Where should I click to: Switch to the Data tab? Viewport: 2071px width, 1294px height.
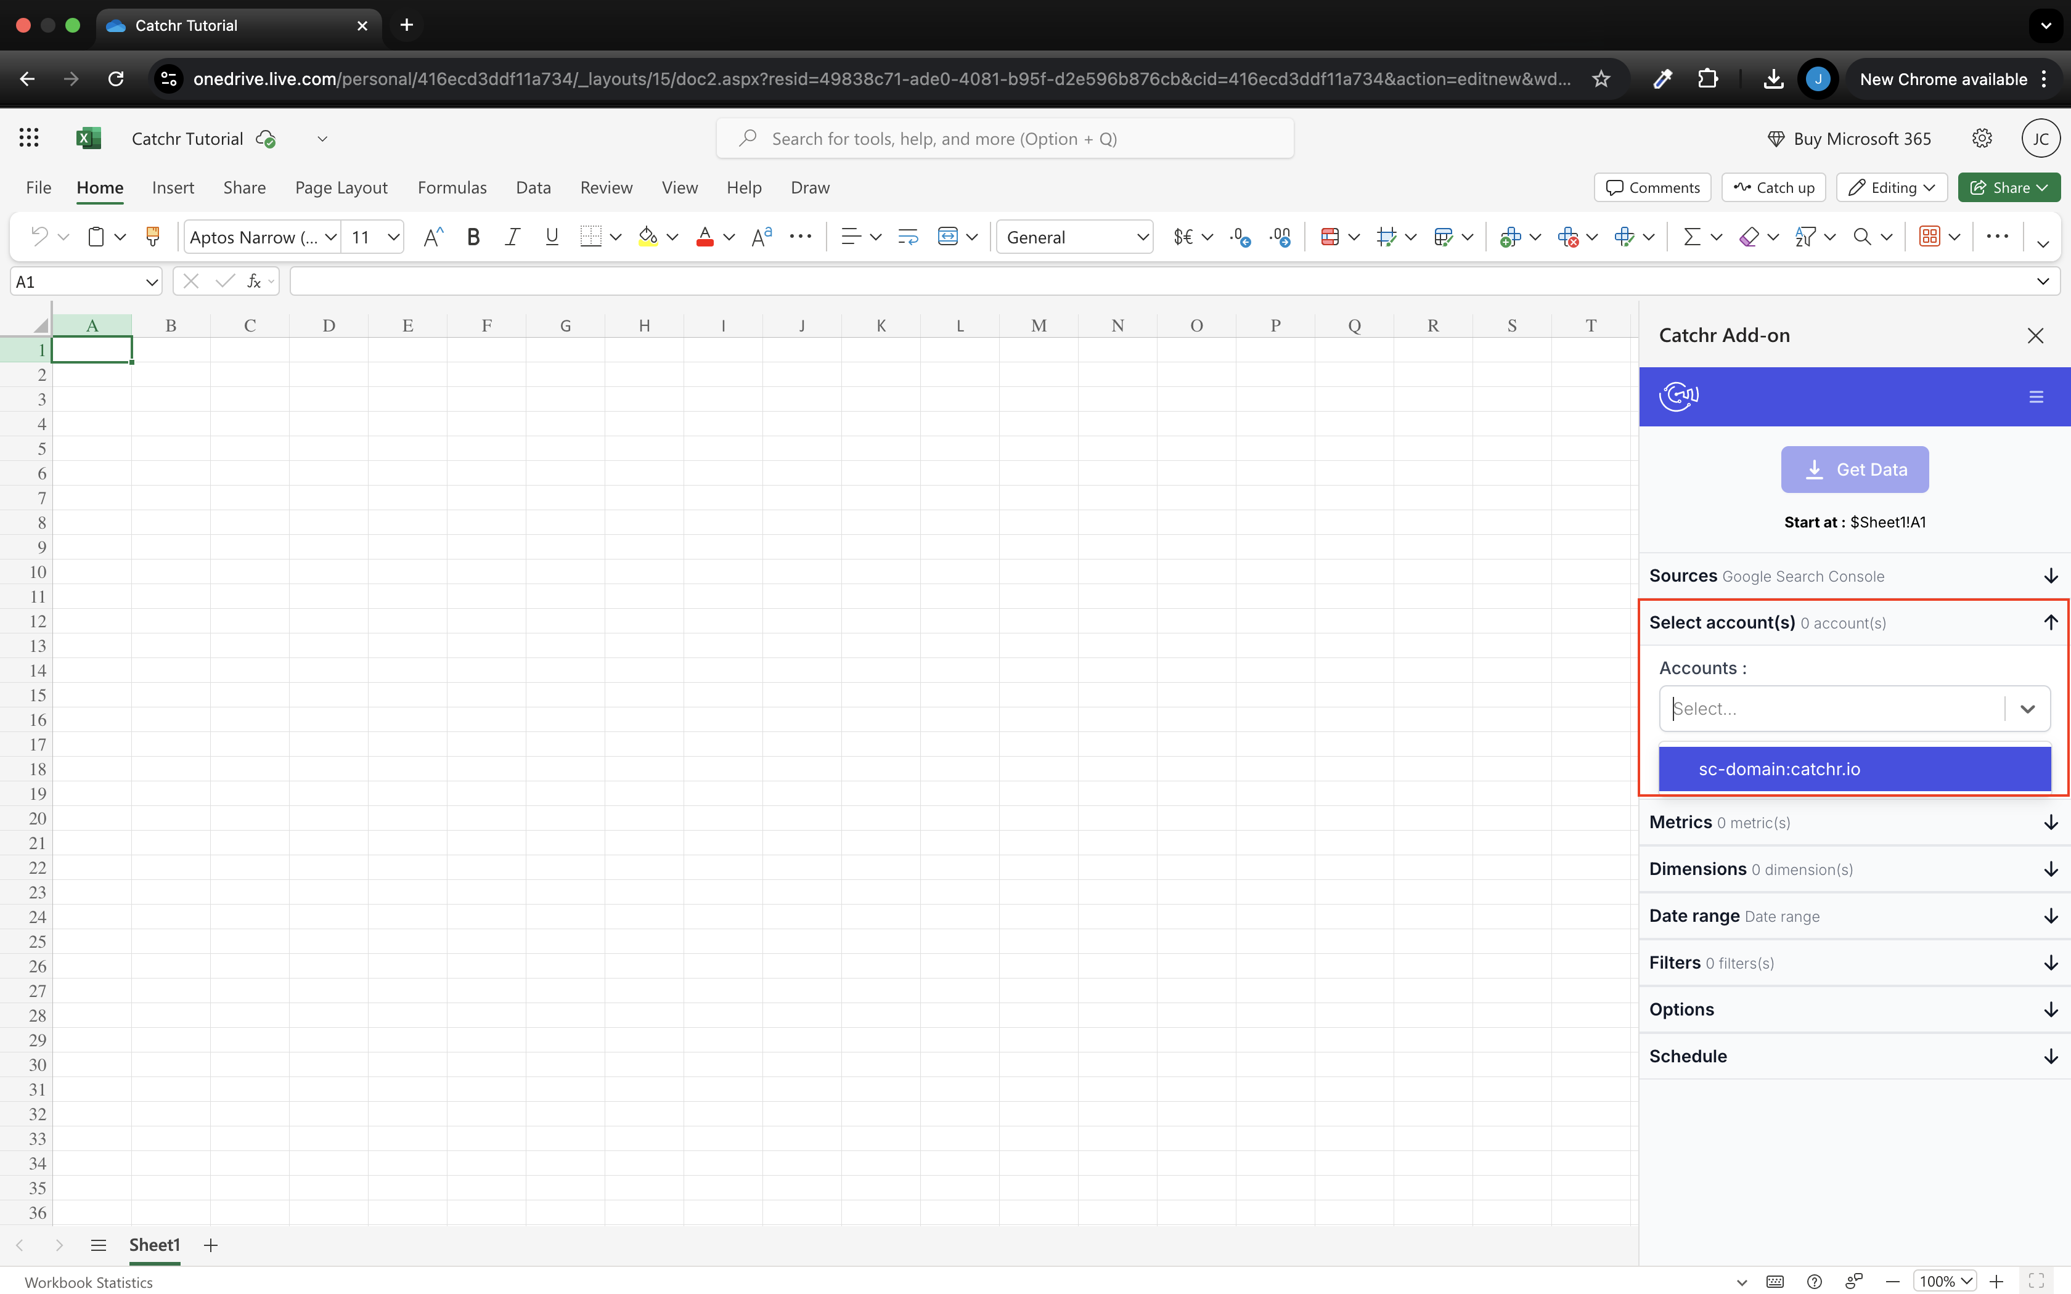[533, 187]
